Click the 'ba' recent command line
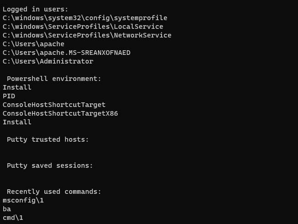 7,209
